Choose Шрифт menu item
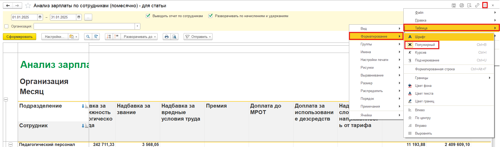 (x=449, y=37)
